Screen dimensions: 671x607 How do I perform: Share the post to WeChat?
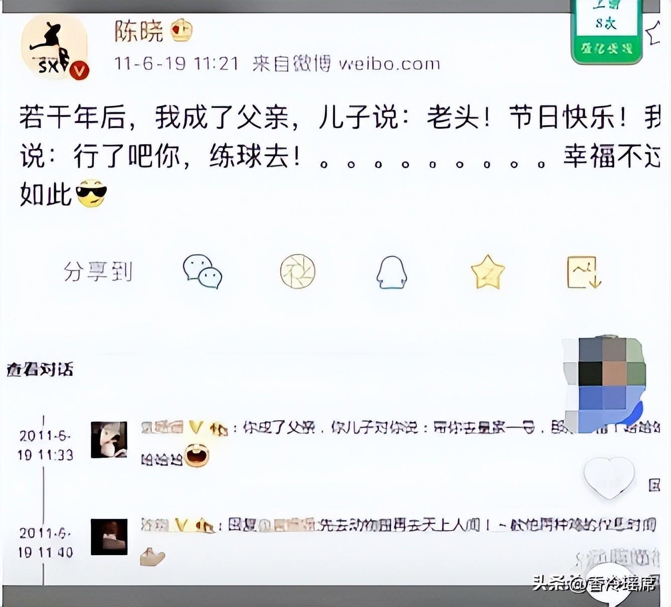coord(202,271)
